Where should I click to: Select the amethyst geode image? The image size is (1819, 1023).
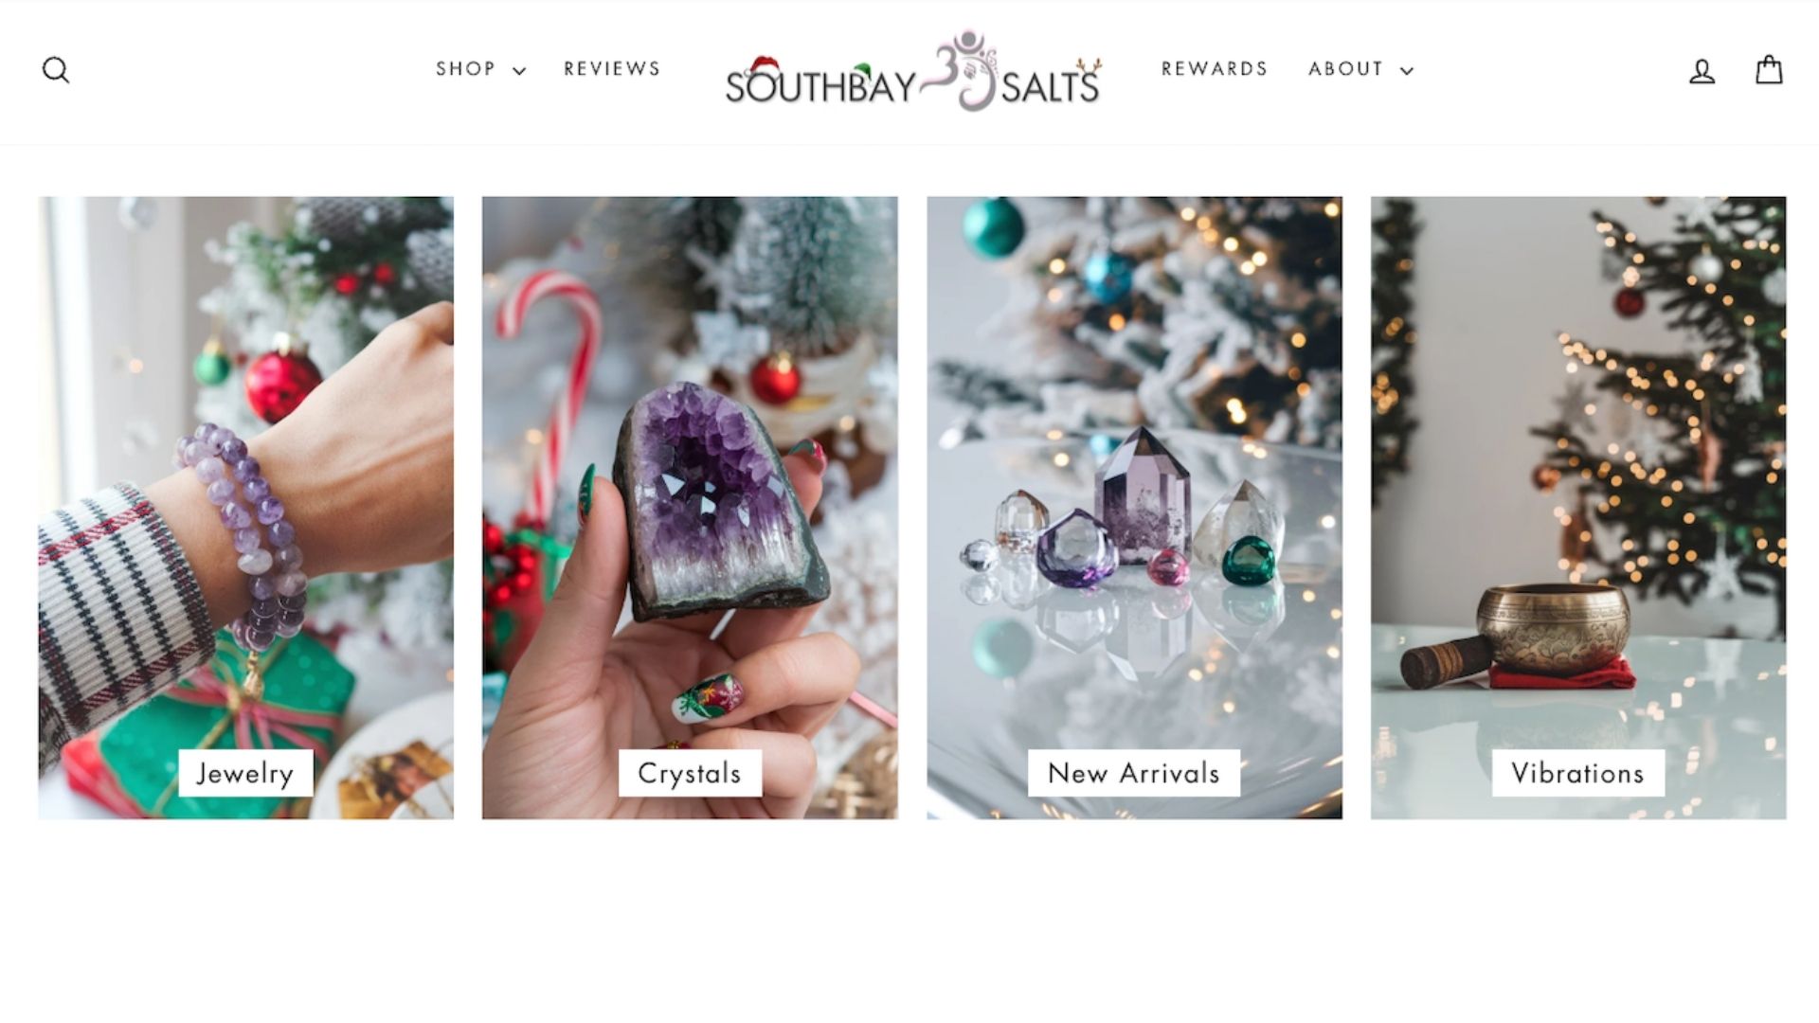[690, 508]
